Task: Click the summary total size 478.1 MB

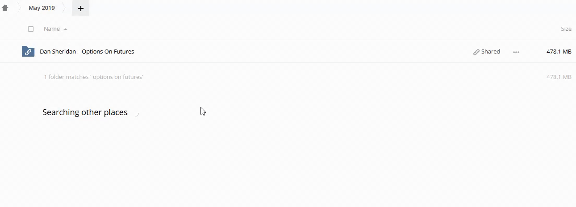Action: tap(559, 77)
